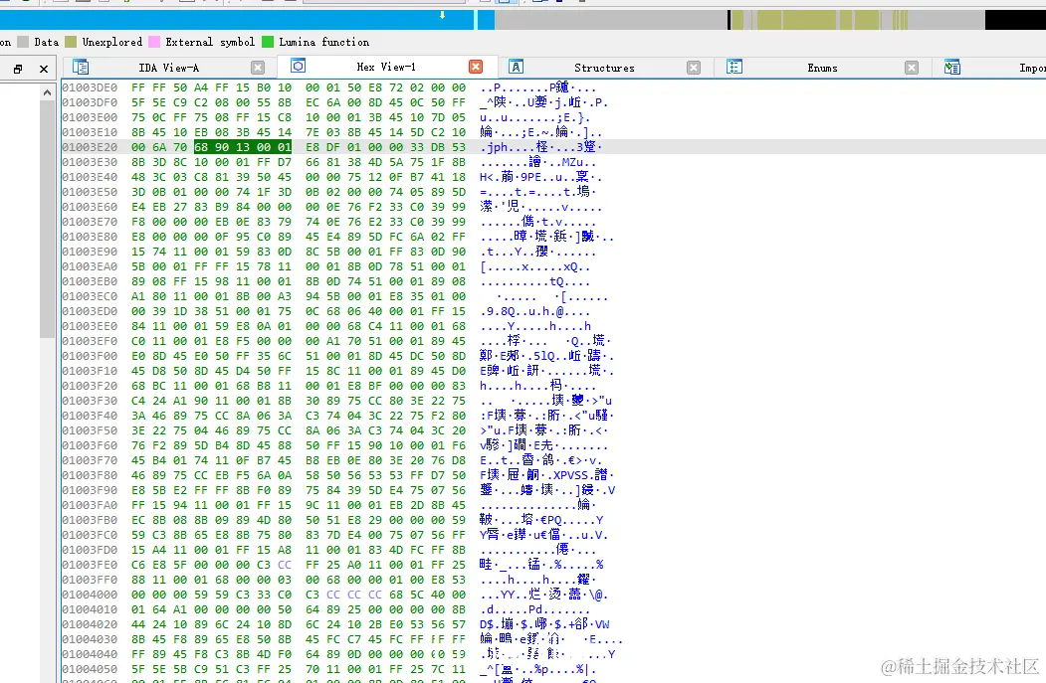
Task: Click address 01003FE0 row label
Action: [x=90, y=565]
